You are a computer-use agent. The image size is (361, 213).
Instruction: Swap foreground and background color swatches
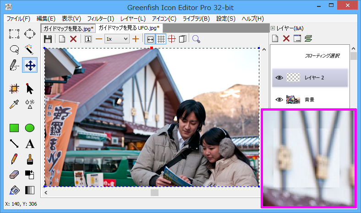[x=30, y=175]
